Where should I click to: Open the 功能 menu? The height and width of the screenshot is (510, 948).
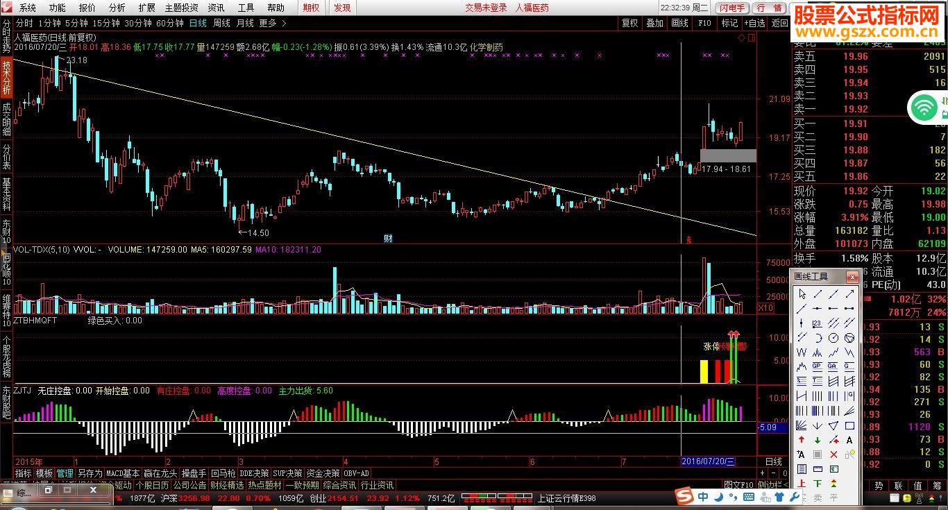tap(57, 8)
